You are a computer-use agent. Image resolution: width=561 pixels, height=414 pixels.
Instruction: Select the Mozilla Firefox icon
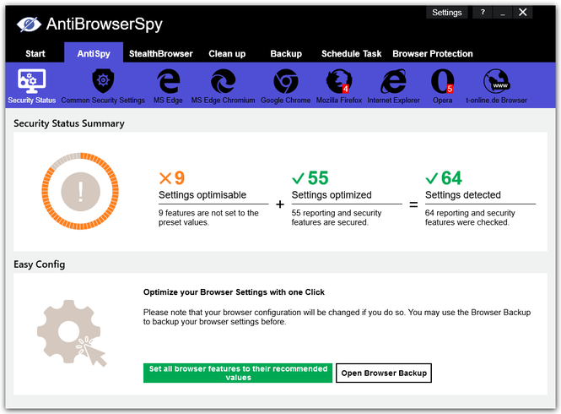point(338,81)
